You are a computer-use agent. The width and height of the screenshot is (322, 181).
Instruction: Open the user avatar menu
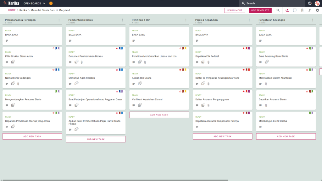(x=317, y=3)
